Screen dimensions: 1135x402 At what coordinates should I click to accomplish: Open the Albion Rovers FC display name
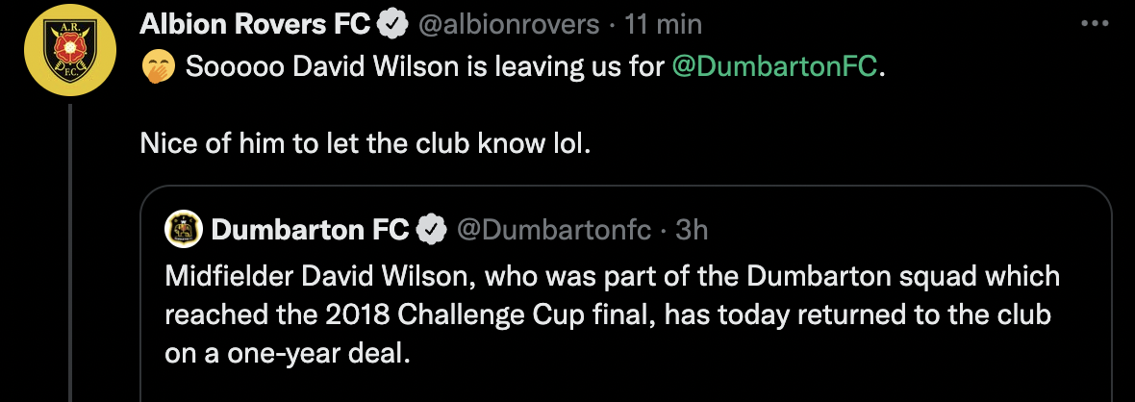coord(255,24)
